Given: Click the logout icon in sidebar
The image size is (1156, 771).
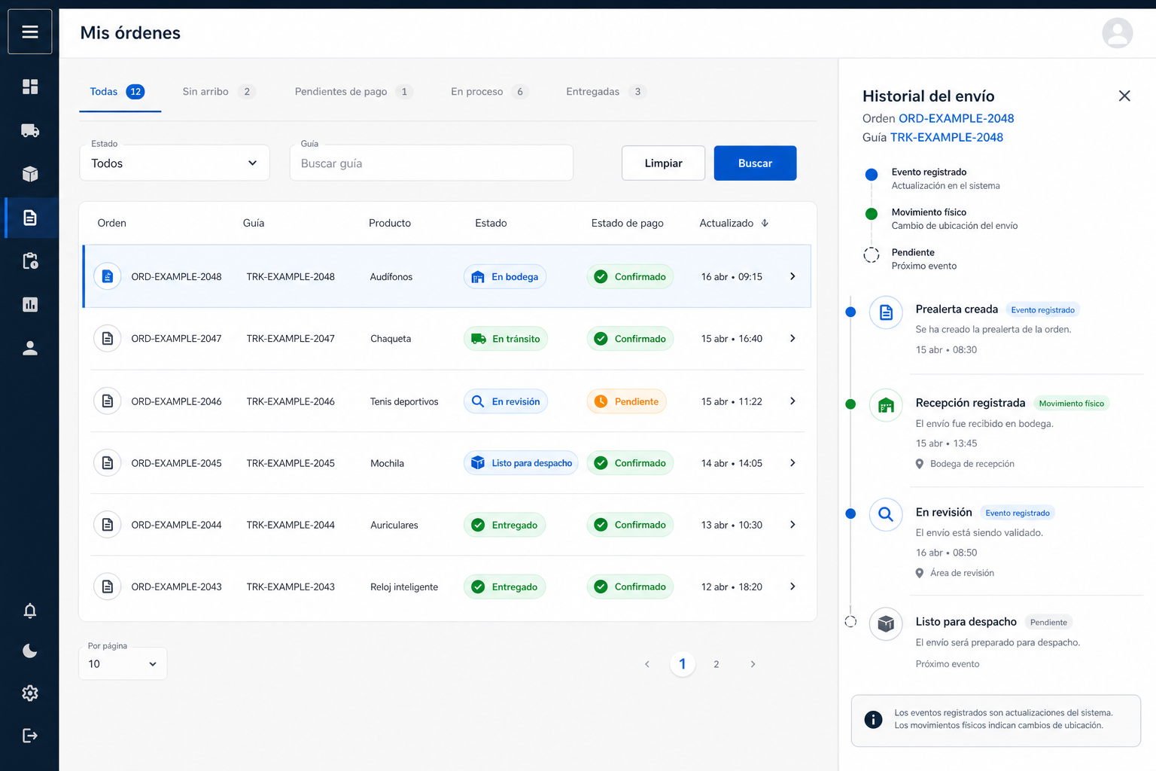Looking at the screenshot, I should point(30,736).
